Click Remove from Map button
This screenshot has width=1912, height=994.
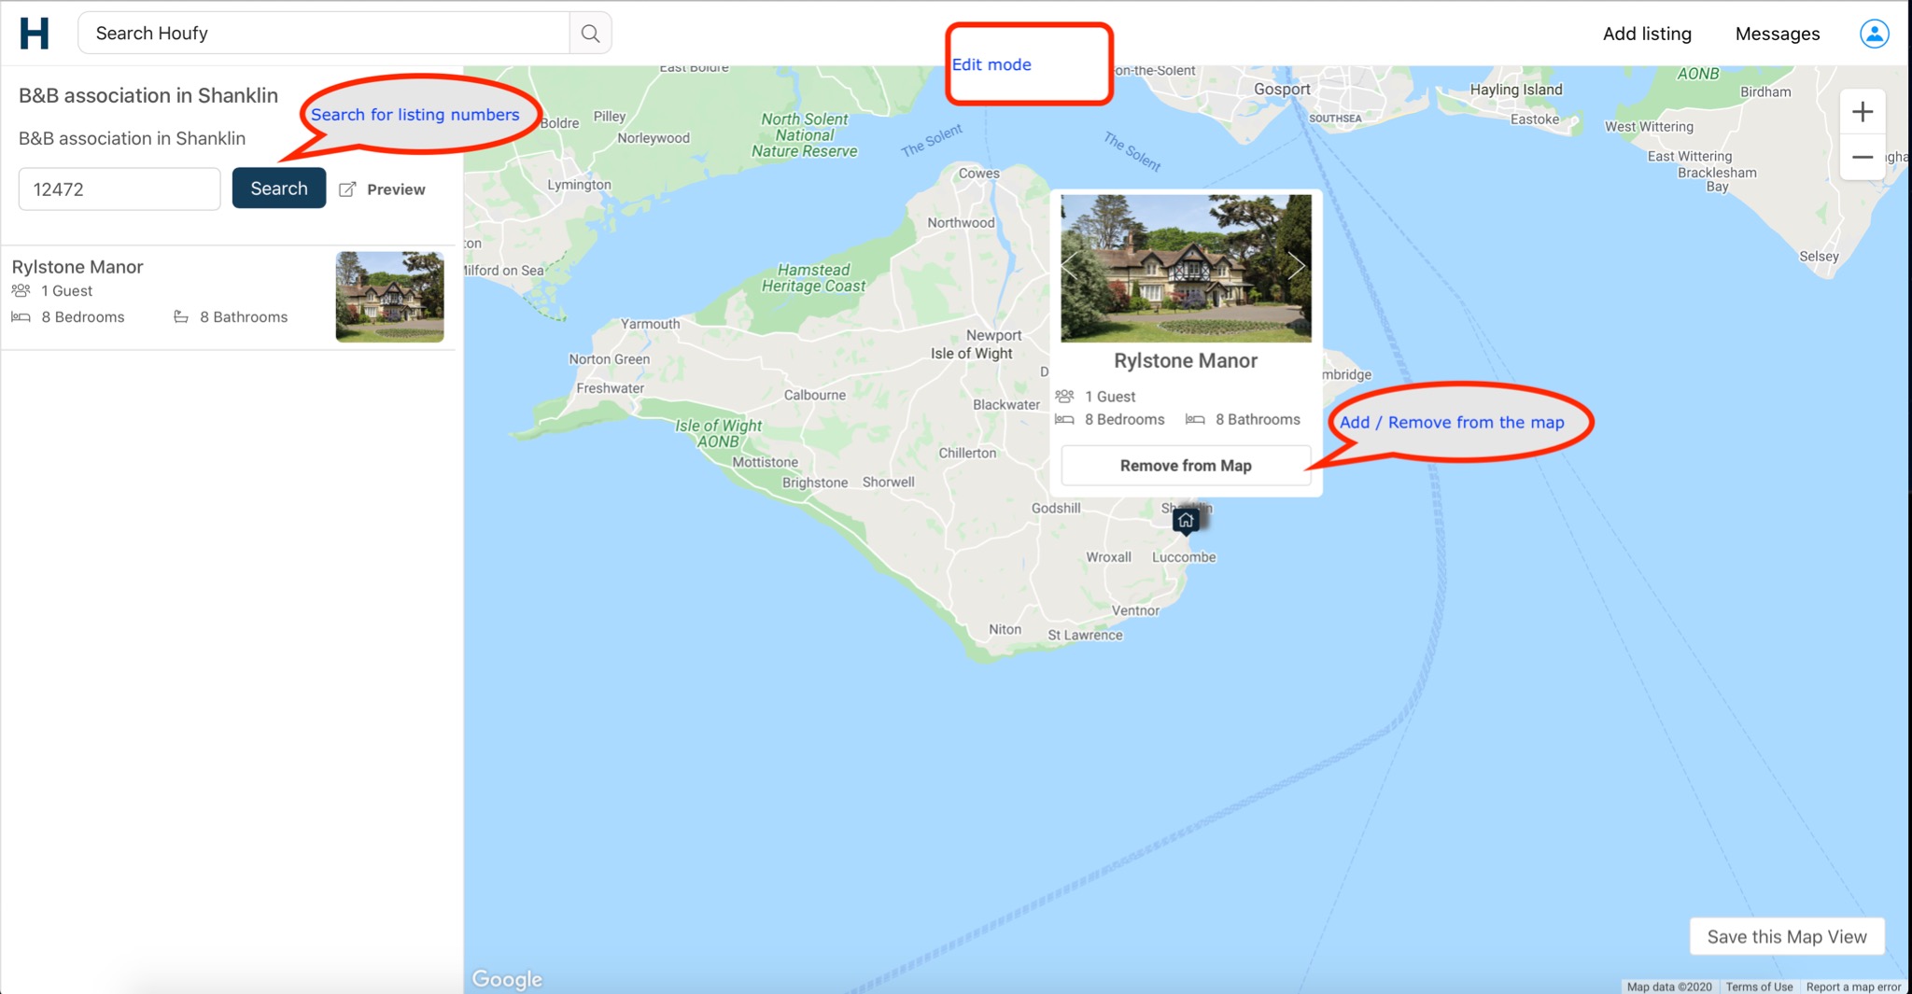(1186, 466)
